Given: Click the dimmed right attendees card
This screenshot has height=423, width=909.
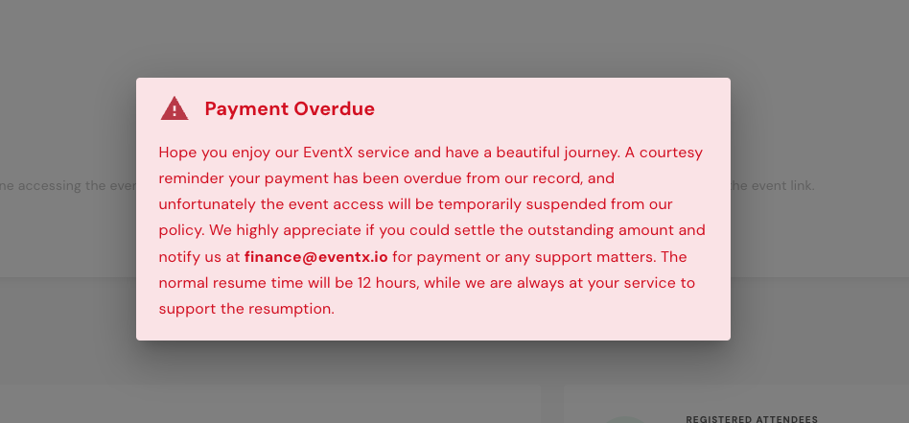Looking at the screenshot, I should [736, 404].
